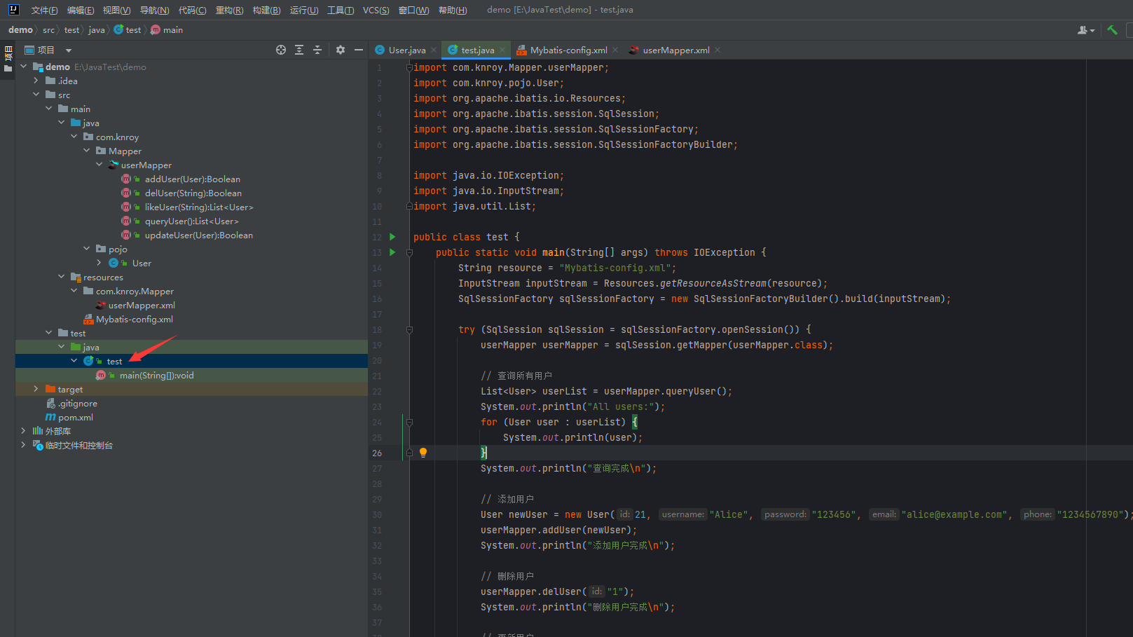Viewport: 1133px width, 637px height.
Task: Toggle code fold marker on the try line
Action: (x=409, y=329)
